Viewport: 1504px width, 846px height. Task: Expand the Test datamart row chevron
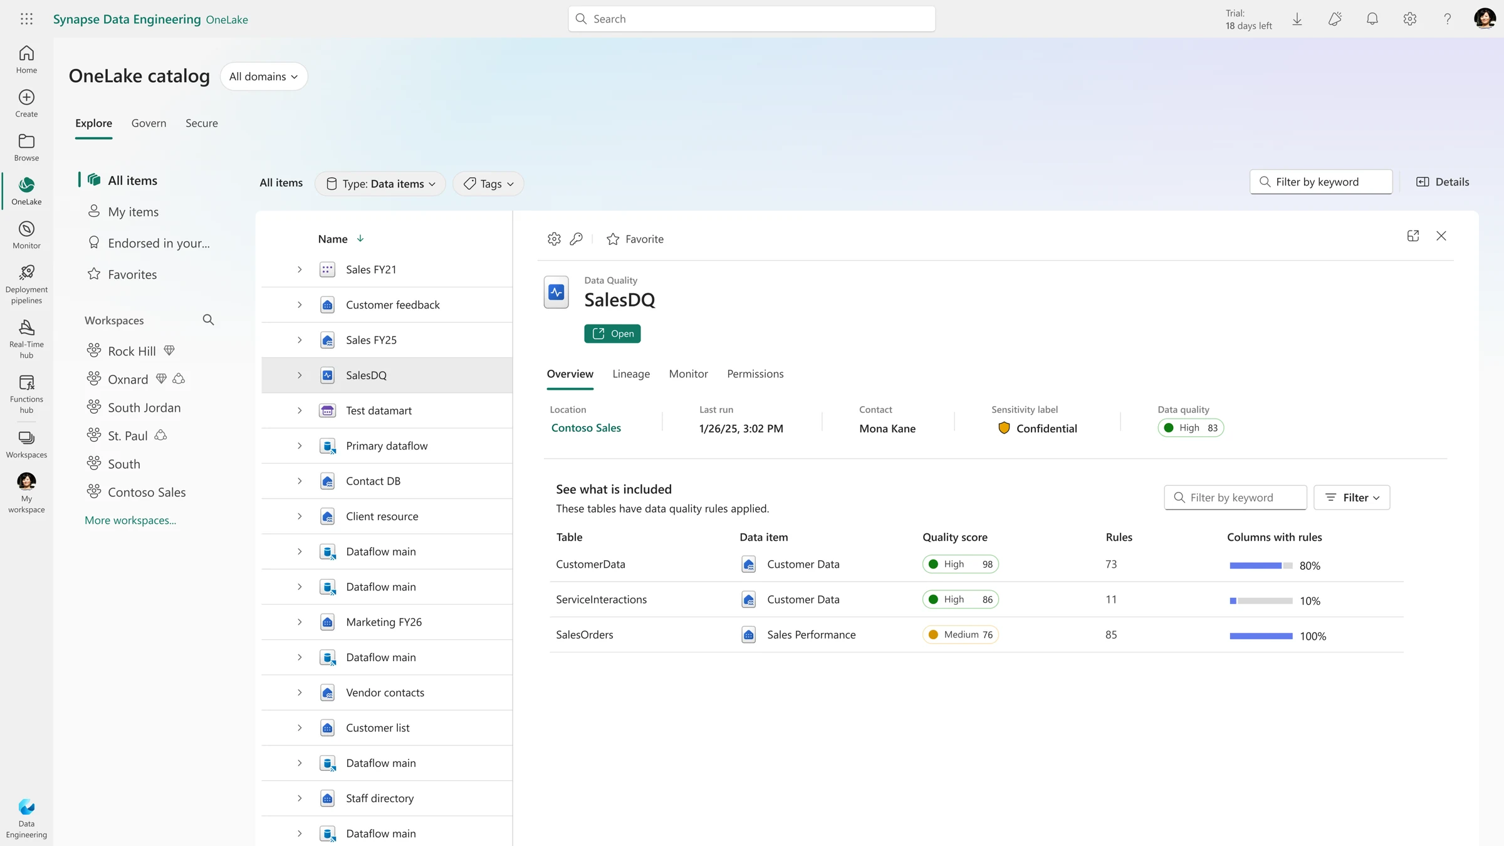tap(300, 410)
